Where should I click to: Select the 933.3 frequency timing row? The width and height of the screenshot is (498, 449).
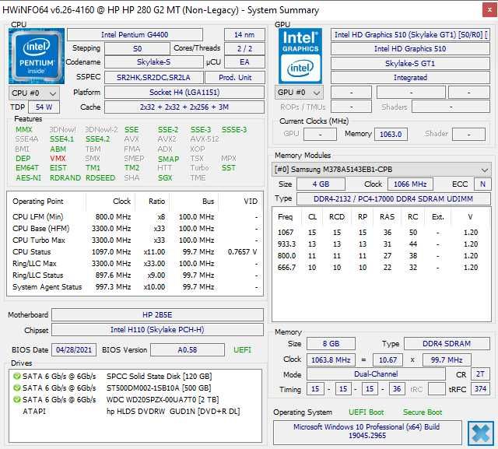tap(381, 244)
